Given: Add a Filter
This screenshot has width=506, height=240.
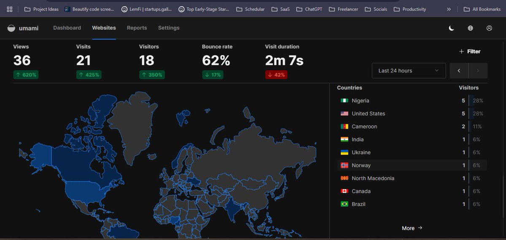Looking at the screenshot, I should click(x=470, y=51).
